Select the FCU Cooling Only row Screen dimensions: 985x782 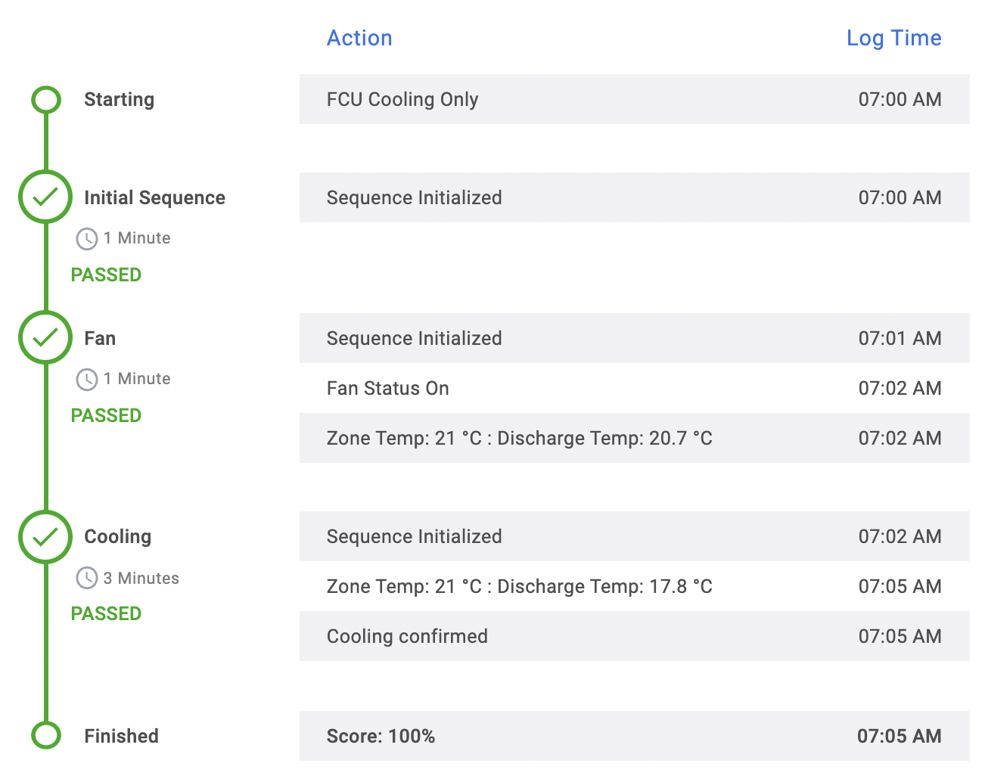click(x=634, y=99)
